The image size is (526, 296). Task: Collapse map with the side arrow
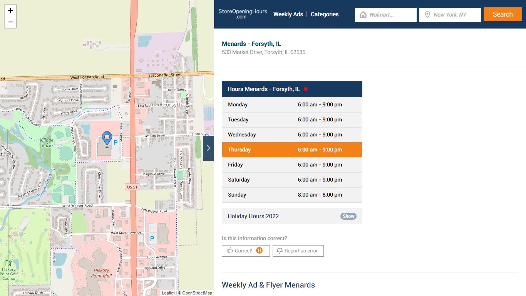(208, 148)
